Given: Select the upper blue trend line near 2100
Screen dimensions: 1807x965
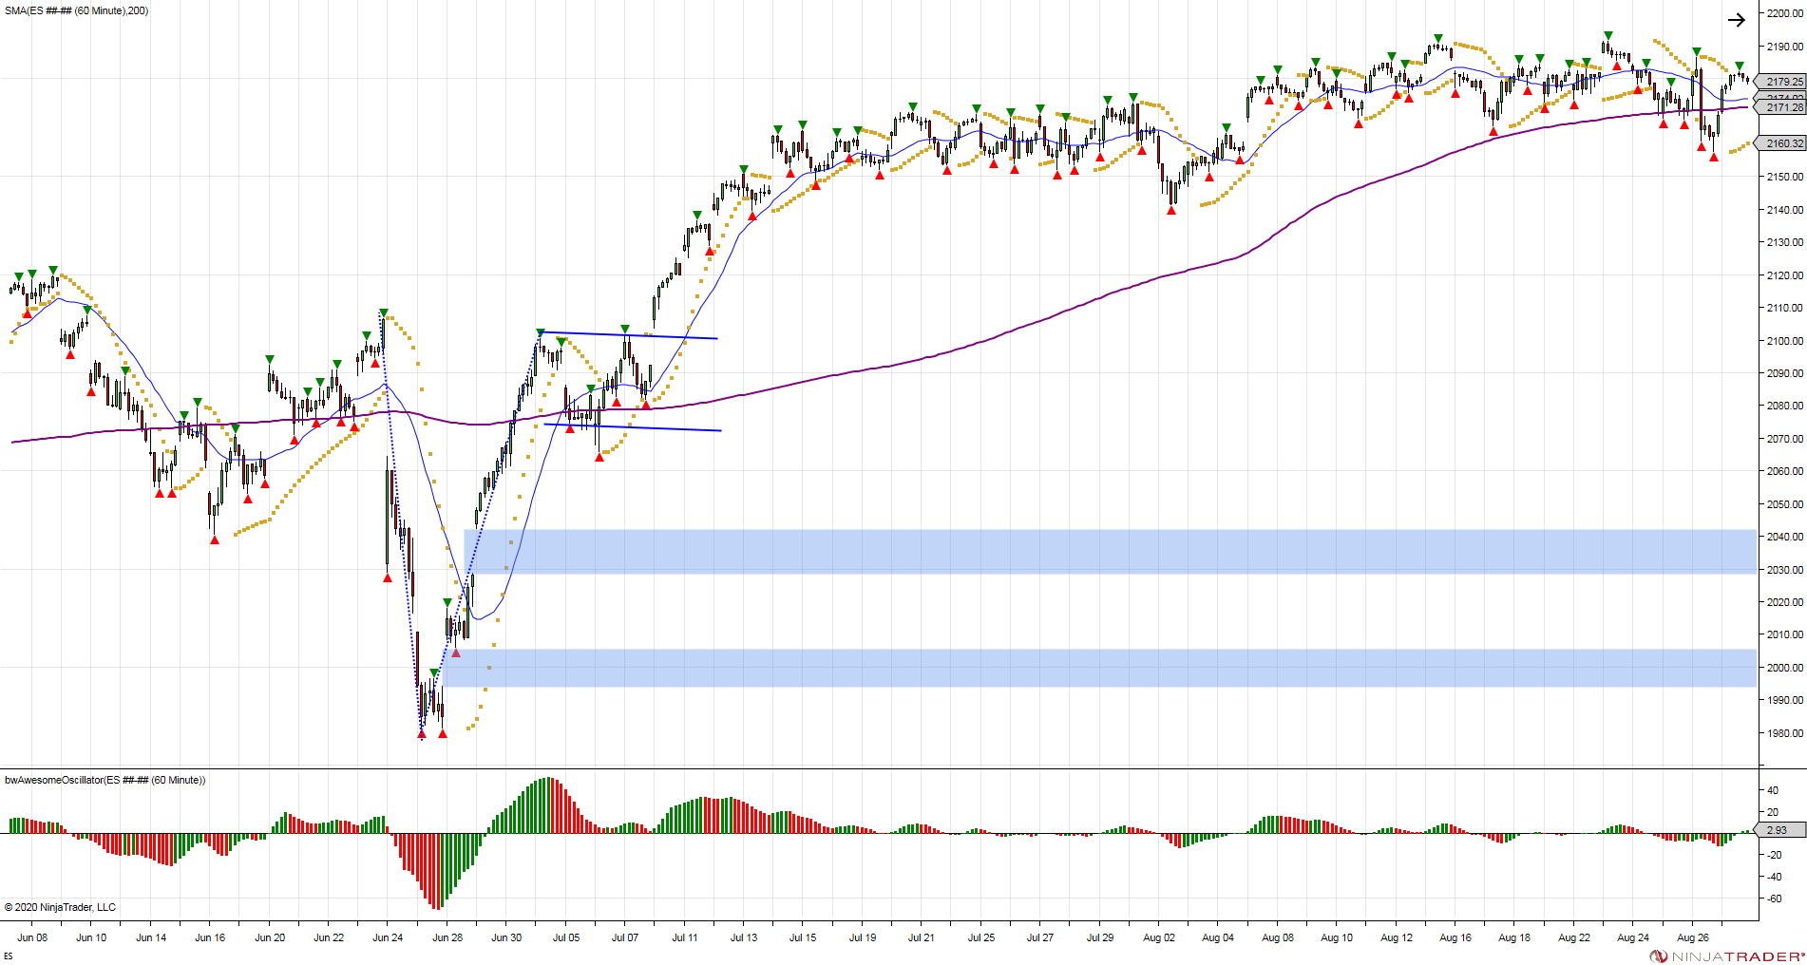Looking at the screenshot, I should point(627,335).
